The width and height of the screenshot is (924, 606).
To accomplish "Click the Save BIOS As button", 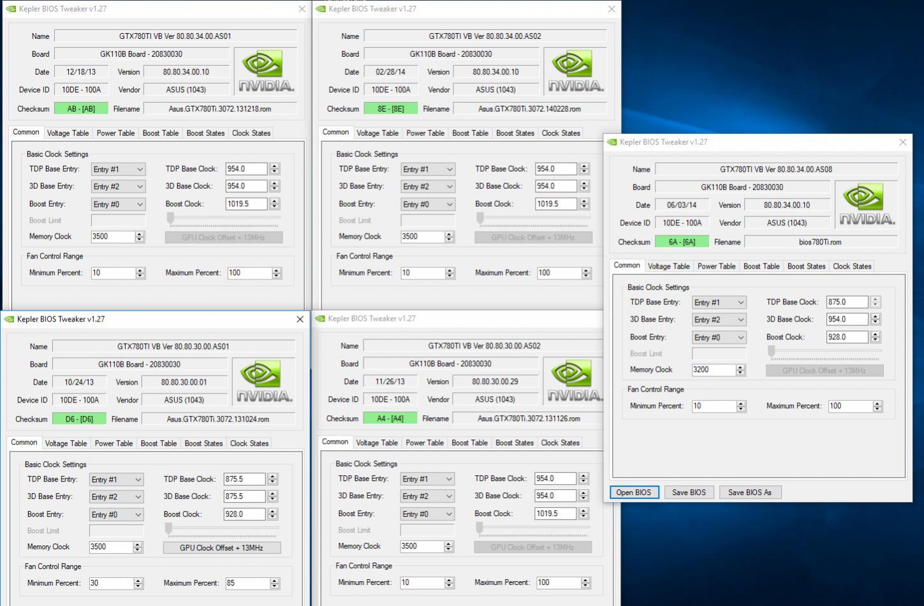I will tap(750, 492).
